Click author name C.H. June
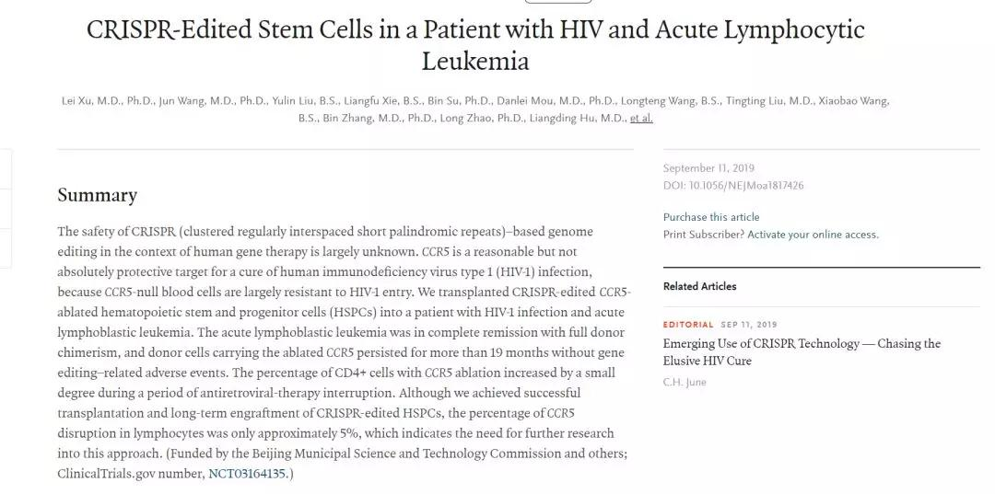 coord(685,382)
